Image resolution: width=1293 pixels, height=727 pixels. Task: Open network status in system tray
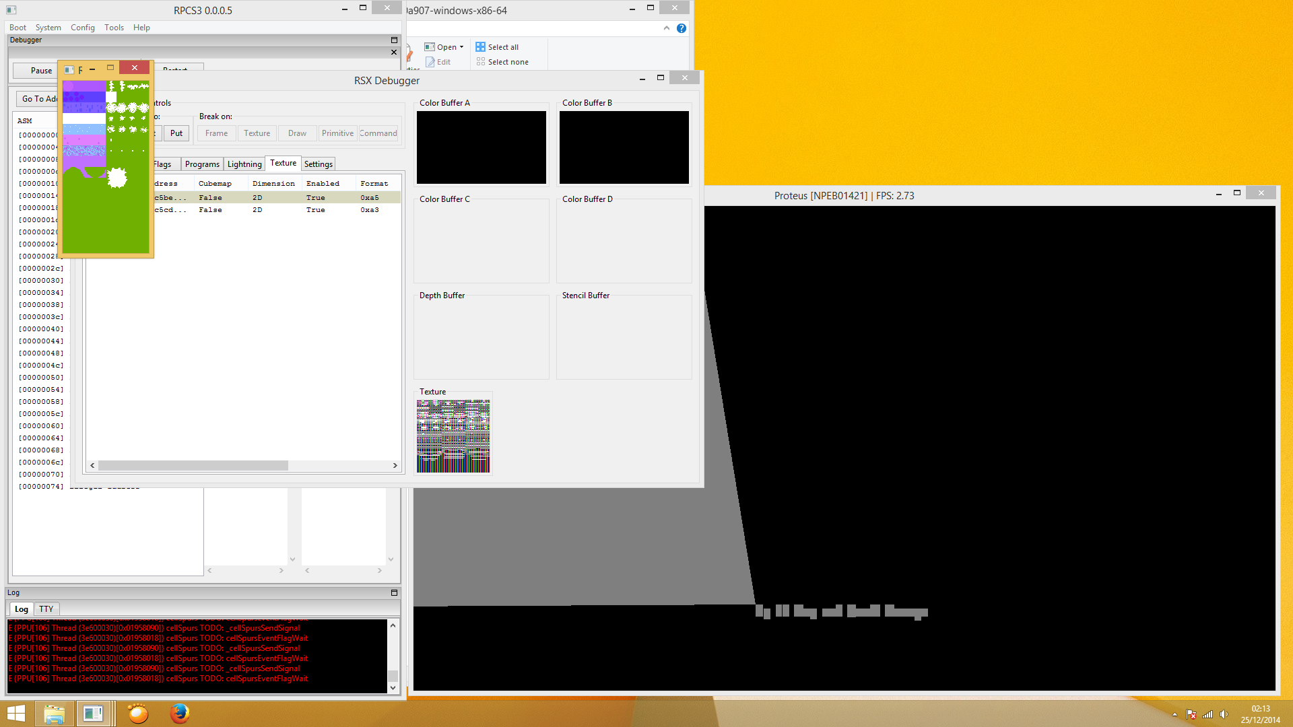[x=1207, y=714]
